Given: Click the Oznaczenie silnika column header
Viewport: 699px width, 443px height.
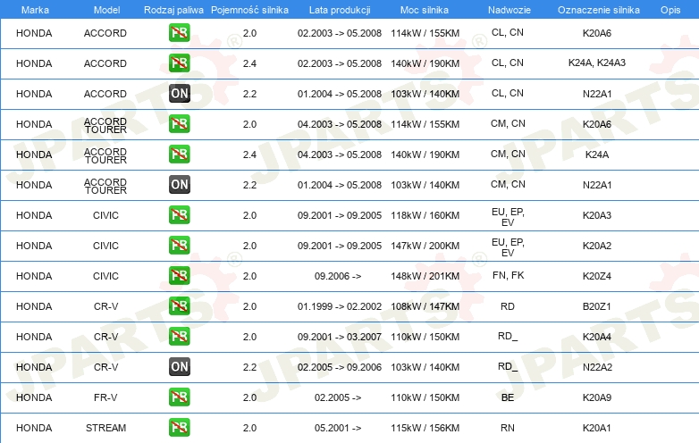Looking at the screenshot, I should 596,9.
